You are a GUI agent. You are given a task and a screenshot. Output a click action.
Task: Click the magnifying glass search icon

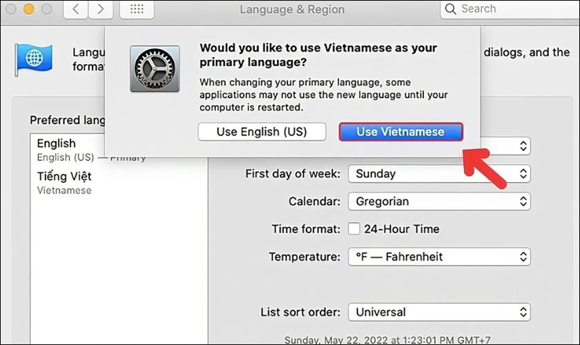(x=450, y=9)
